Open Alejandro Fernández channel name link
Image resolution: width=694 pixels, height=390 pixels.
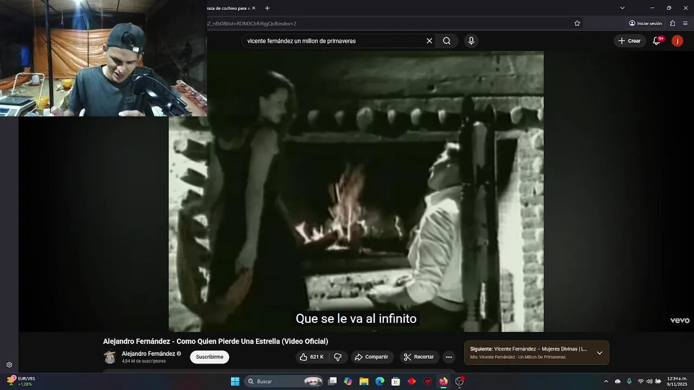point(148,354)
